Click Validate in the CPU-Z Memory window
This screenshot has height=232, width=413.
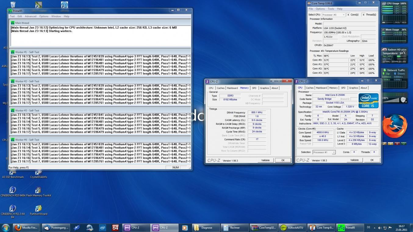click(x=265, y=160)
